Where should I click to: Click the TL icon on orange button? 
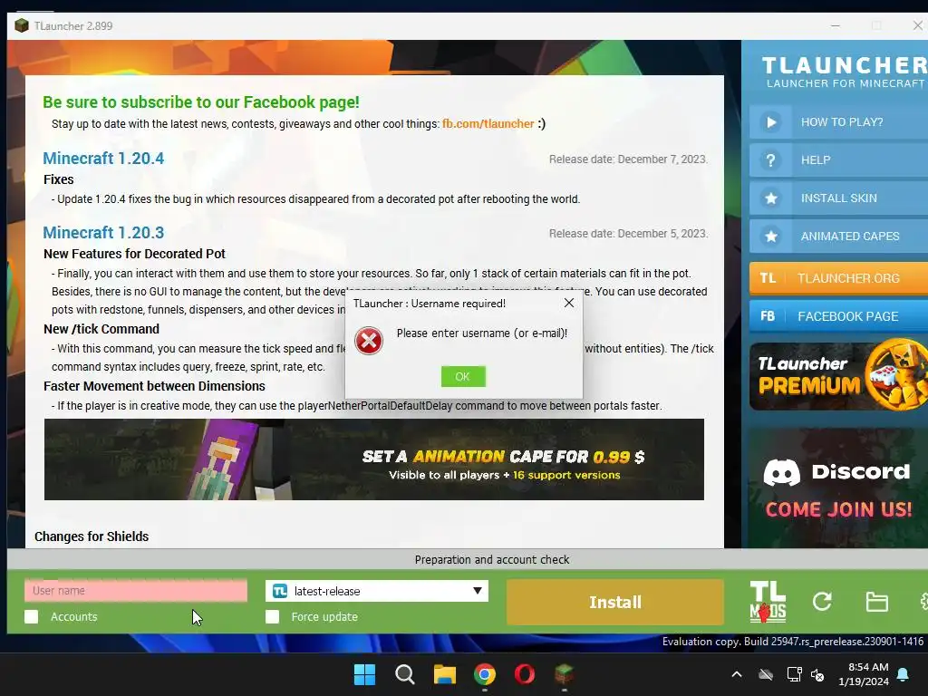pyautogui.click(x=768, y=278)
